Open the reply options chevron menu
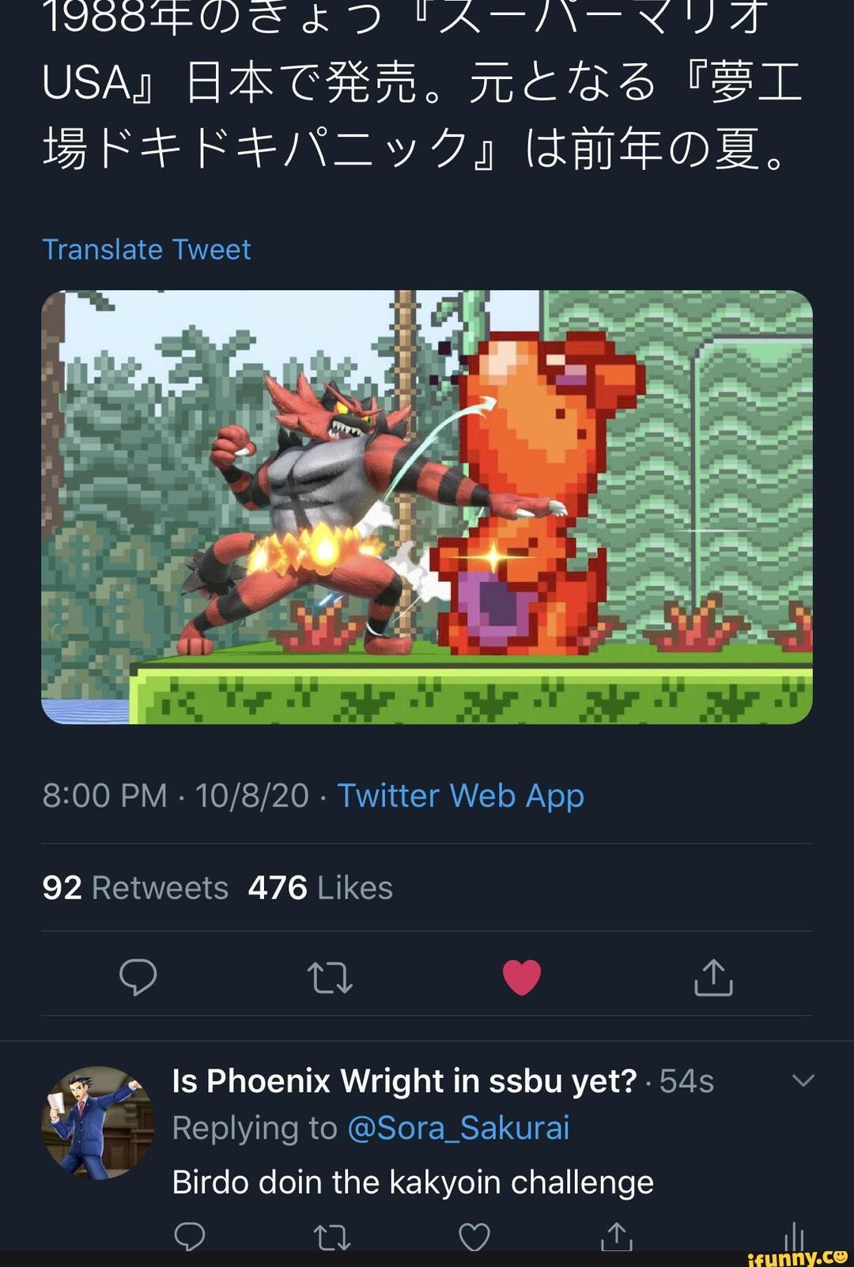 [x=803, y=1080]
